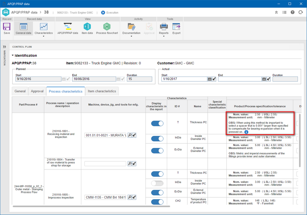Toggle display of Temperature of product PC
This screenshot has width=307, height=215.
(157, 202)
